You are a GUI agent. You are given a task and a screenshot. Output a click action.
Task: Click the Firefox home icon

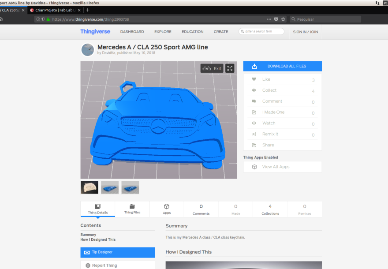(x=1, y=19)
